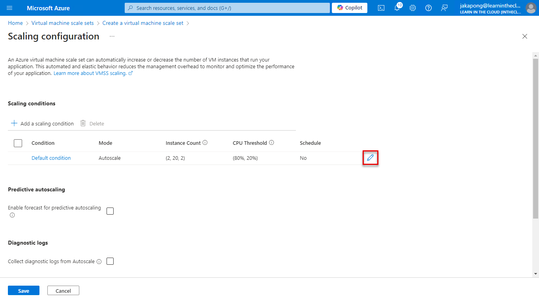Image resolution: width=539 pixels, height=303 pixels.
Task: Open Copilot
Action: (x=350, y=8)
